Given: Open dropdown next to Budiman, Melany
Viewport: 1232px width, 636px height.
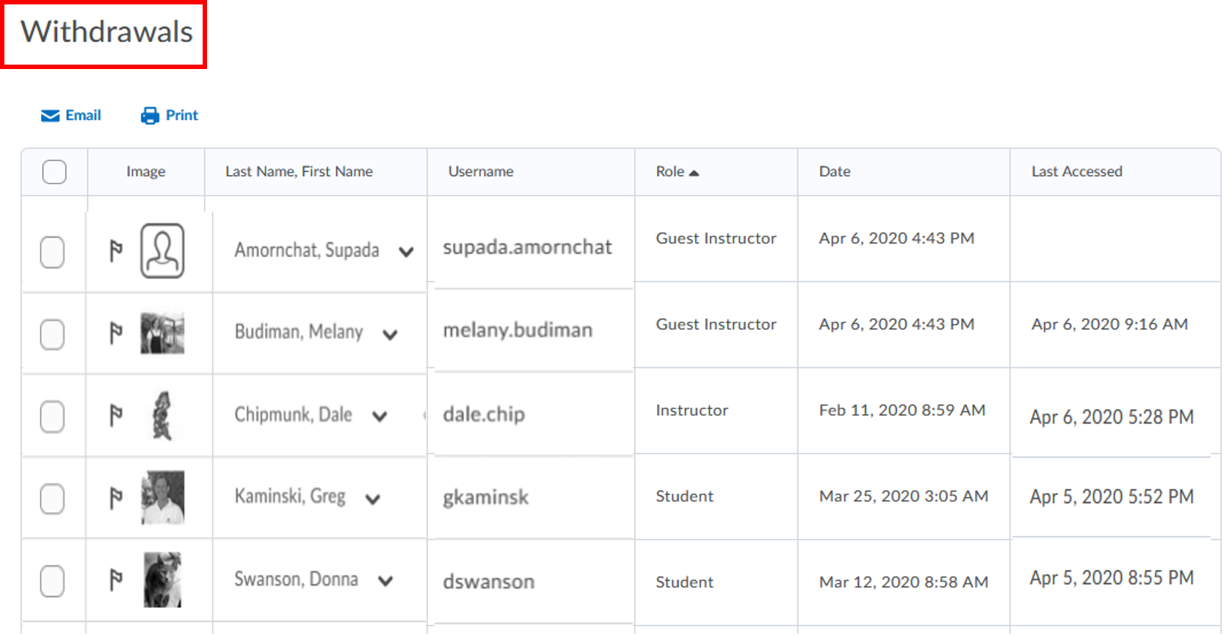Looking at the screenshot, I should coord(390,335).
